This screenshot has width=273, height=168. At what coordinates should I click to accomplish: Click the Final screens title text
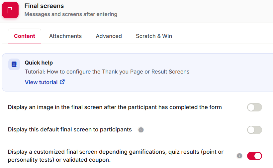(x=44, y=6)
